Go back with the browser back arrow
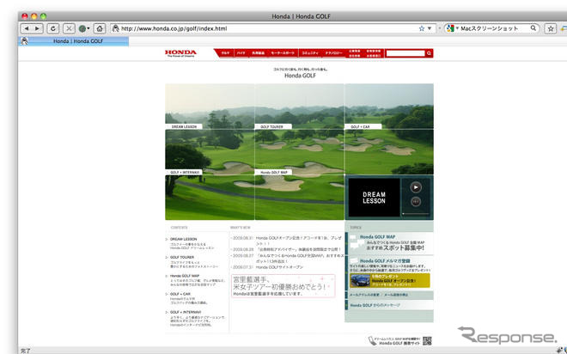The width and height of the screenshot is (567, 354). tap(27, 28)
